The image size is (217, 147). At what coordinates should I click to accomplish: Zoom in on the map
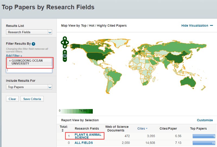[65, 52]
